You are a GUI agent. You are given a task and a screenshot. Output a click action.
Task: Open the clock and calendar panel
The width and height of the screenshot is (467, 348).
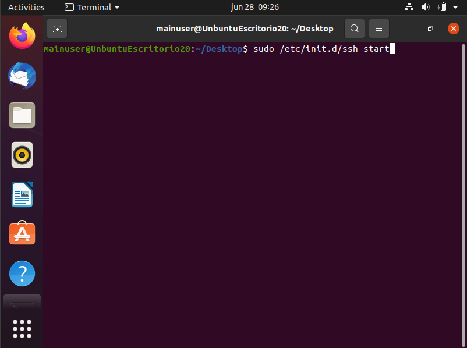click(x=254, y=7)
